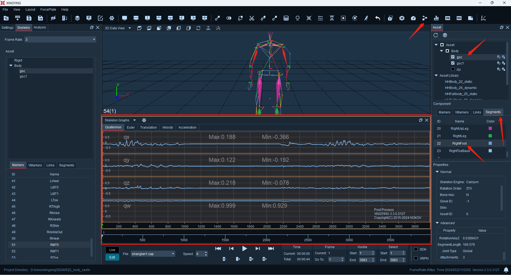
Task: Collapse the Asset Library tree node
Action: 436,76
